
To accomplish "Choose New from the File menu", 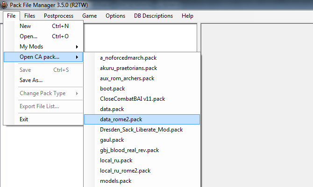I will tap(25, 26).
